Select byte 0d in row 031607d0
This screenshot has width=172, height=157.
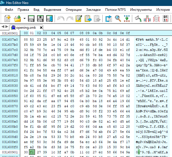(x=26, y=55)
